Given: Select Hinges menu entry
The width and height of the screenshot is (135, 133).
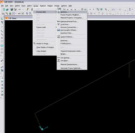Looking at the screenshot, I should pyautogui.click(x=72, y=54).
